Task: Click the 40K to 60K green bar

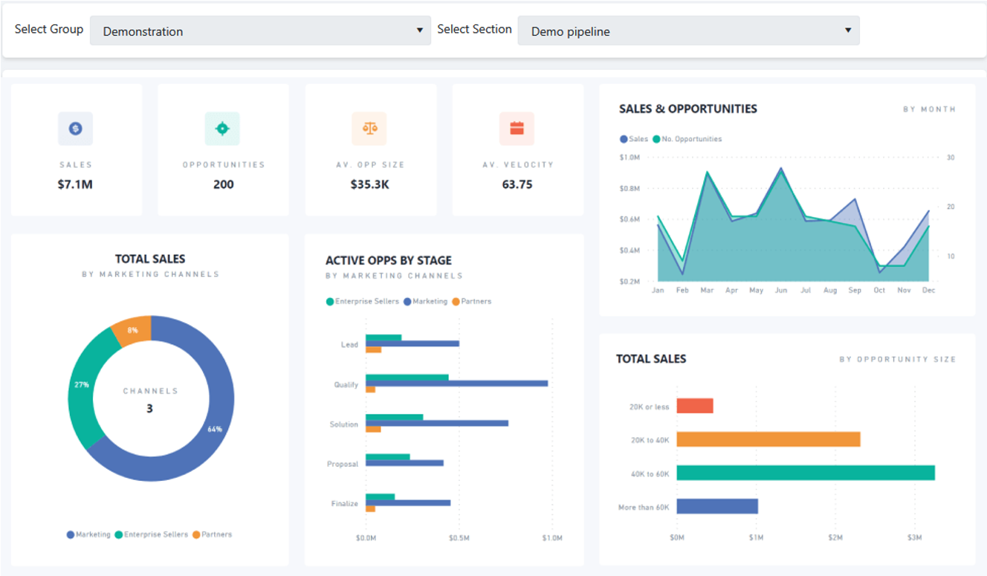Action: coord(806,473)
